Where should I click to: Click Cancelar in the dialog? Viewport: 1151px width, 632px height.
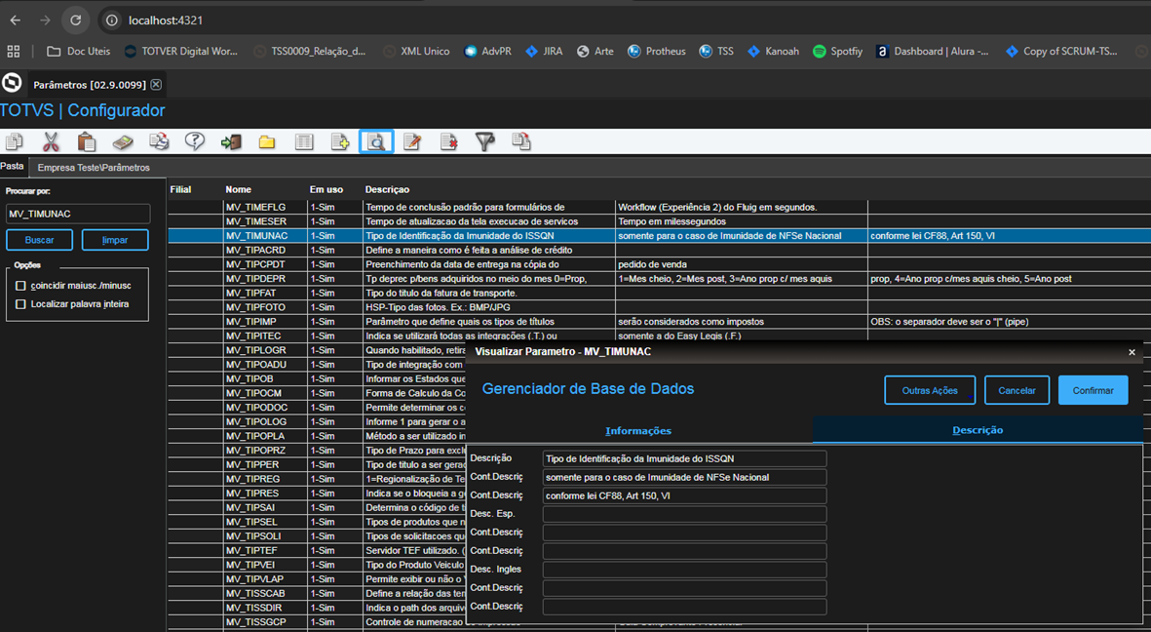(1017, 390)
